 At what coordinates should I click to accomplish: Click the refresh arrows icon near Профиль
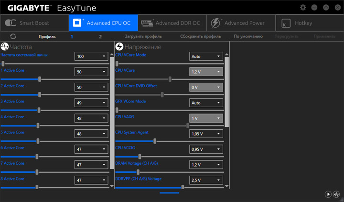tap(13, 36)
